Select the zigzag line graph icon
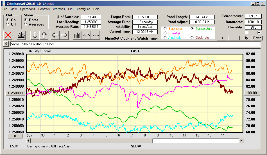Viewport: 267px width, 155px height. pyautogui.click(x=87, y=35)
